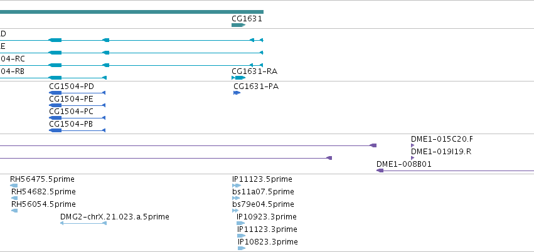Click the CG1631-RA transcript glyph

pos(238,78)
